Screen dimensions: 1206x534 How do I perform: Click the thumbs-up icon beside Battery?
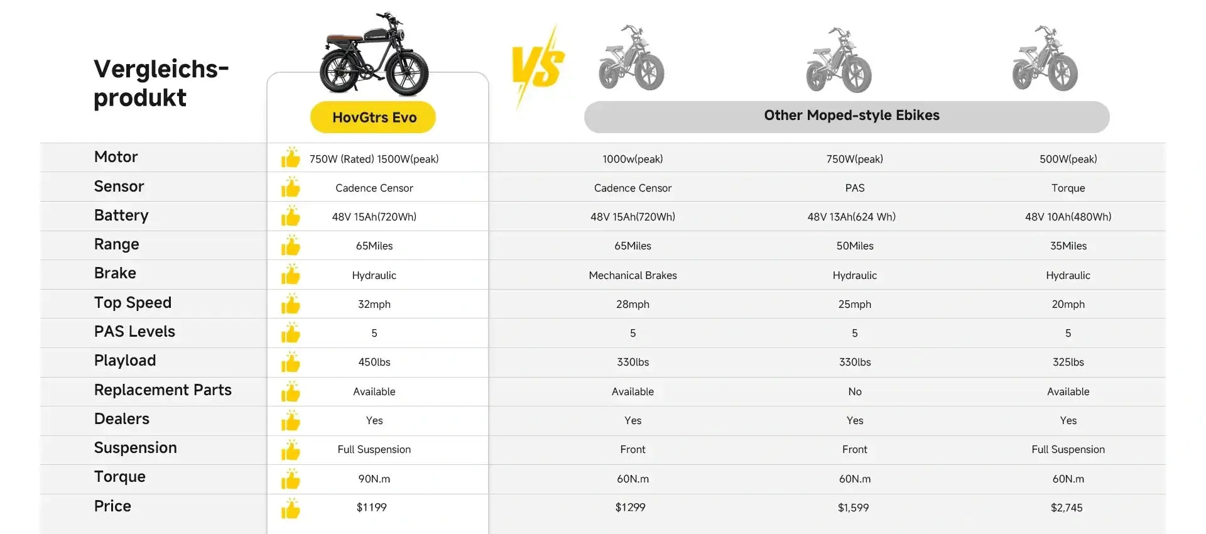[x=290, y=216]
